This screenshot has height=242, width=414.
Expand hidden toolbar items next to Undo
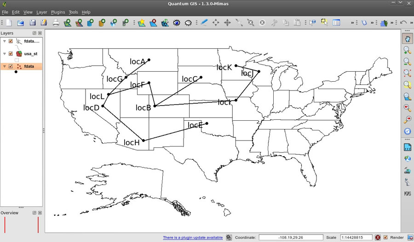(x=410, y=23)
